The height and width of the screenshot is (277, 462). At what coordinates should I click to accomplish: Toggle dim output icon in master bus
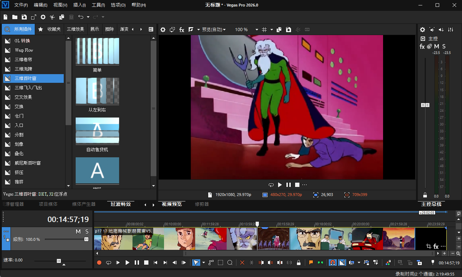pyautogui.click(x=441, y=30)
